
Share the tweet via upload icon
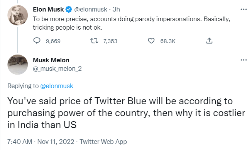pos(209,41)
